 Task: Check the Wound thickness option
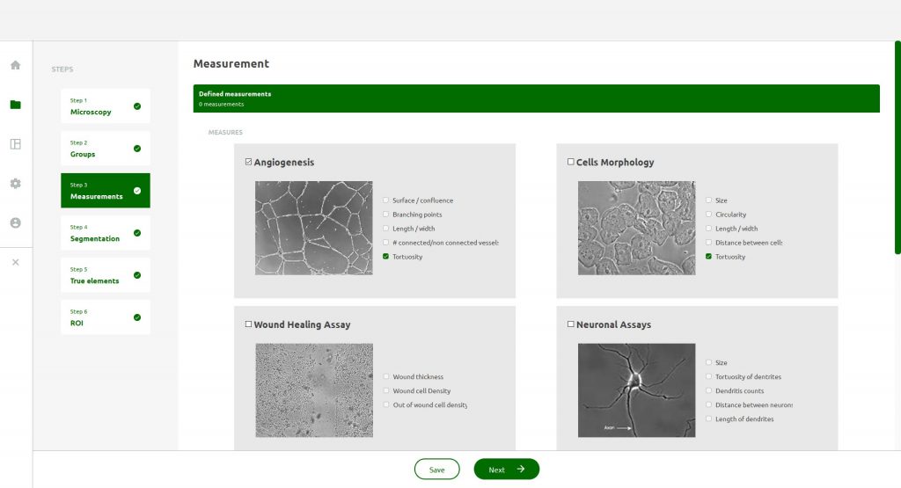tap(385, 376)
